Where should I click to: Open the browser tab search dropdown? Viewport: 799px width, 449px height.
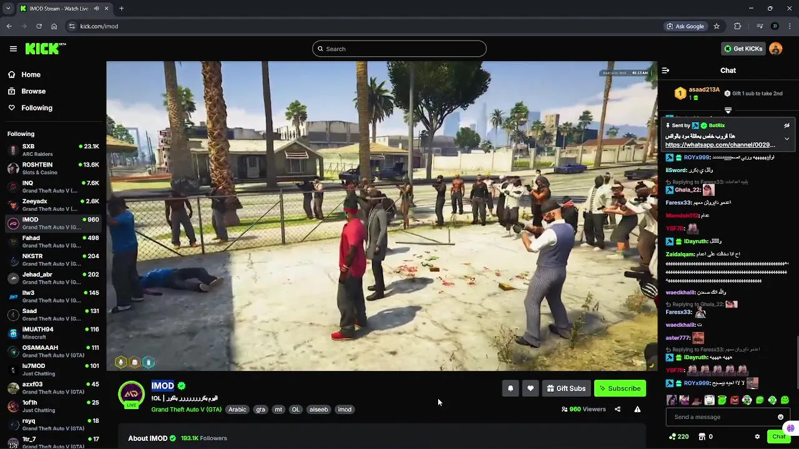7,9
